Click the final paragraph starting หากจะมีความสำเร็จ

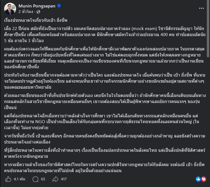[104, 167]
